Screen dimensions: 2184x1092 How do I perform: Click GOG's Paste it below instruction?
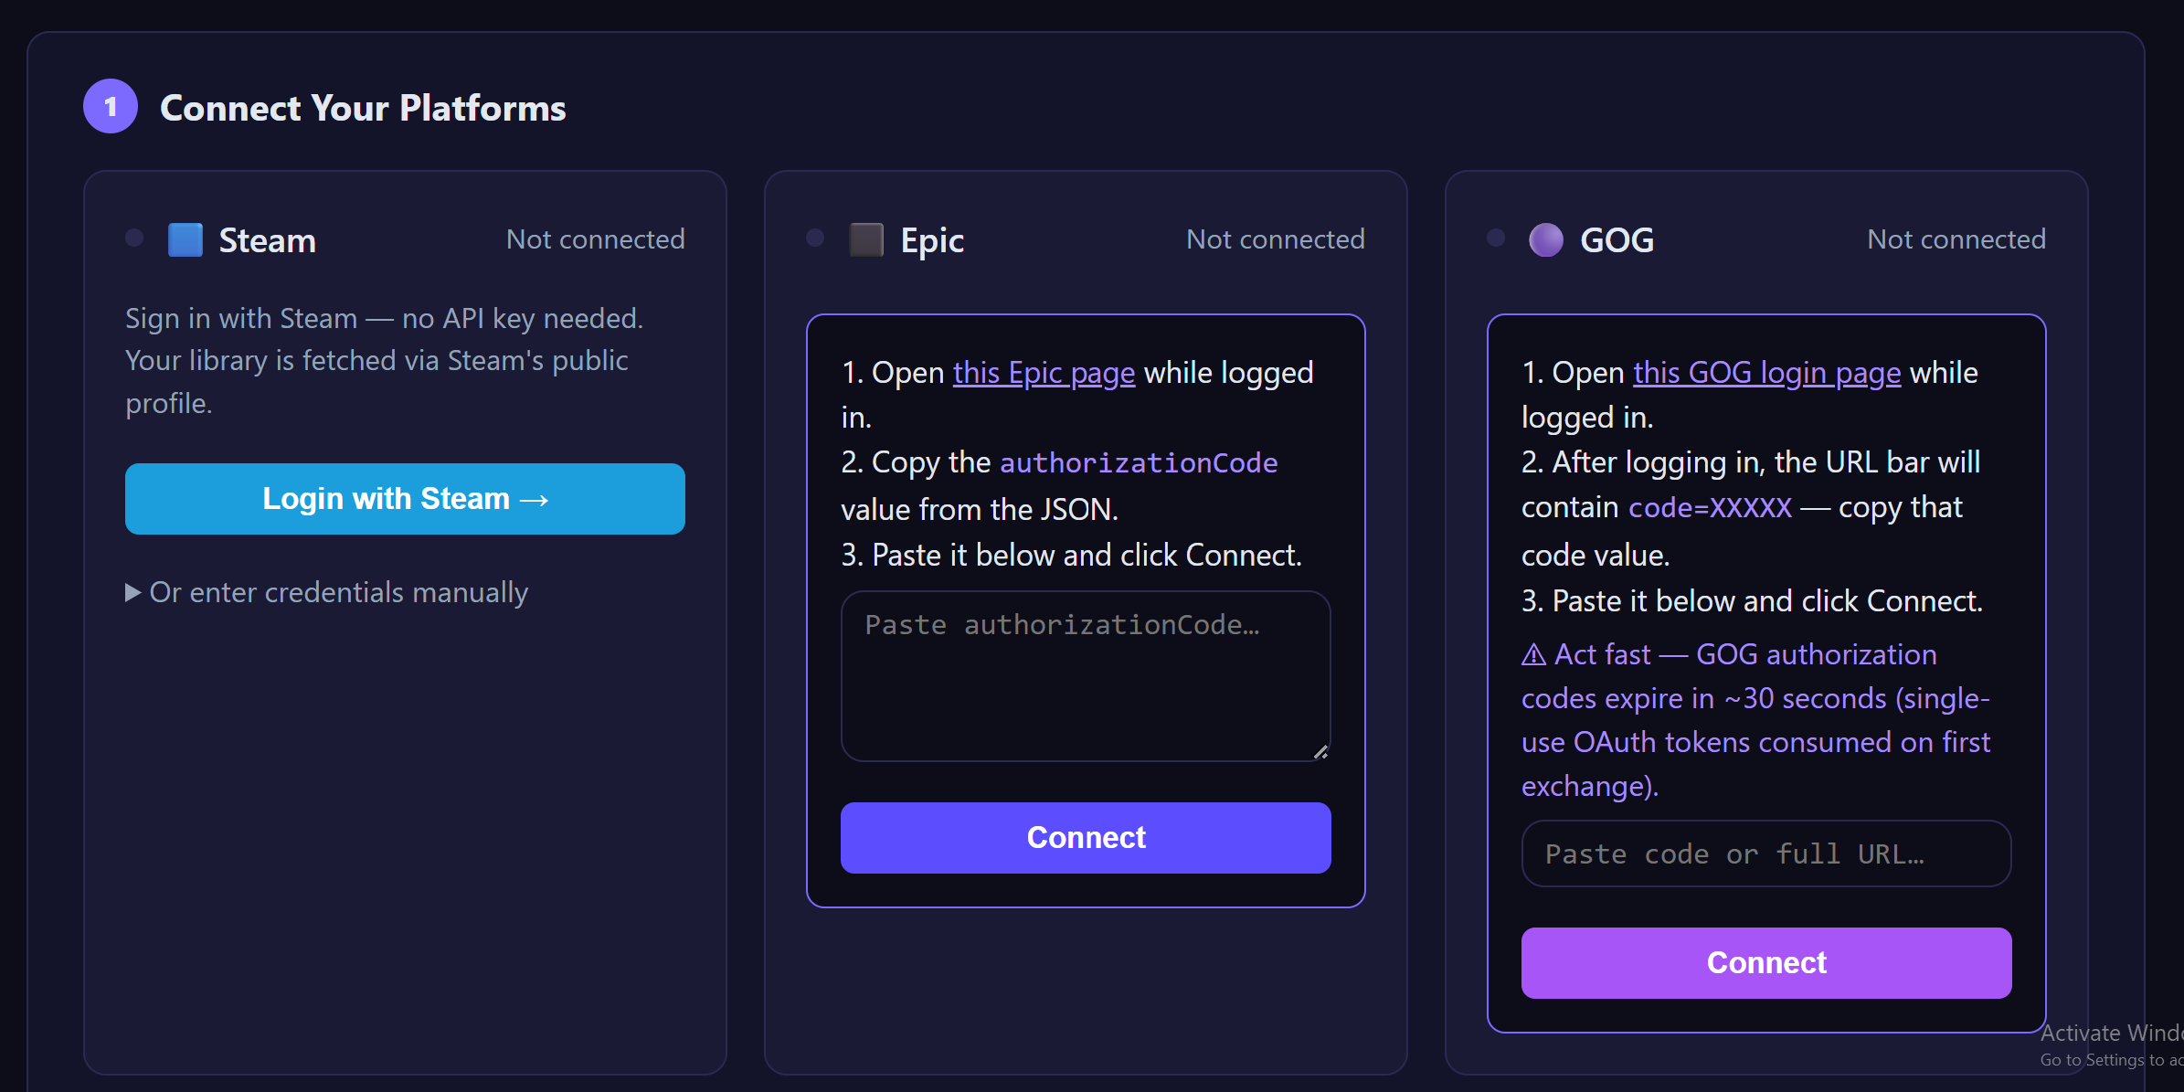[1752, 601]
